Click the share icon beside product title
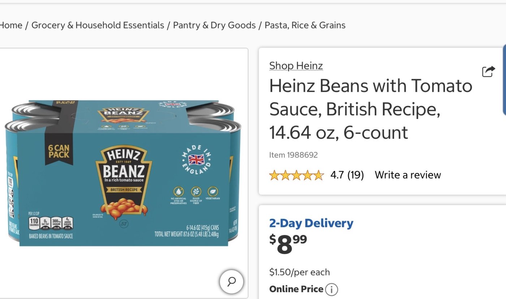Screen dimensions: 506x299 pos(488,71)
